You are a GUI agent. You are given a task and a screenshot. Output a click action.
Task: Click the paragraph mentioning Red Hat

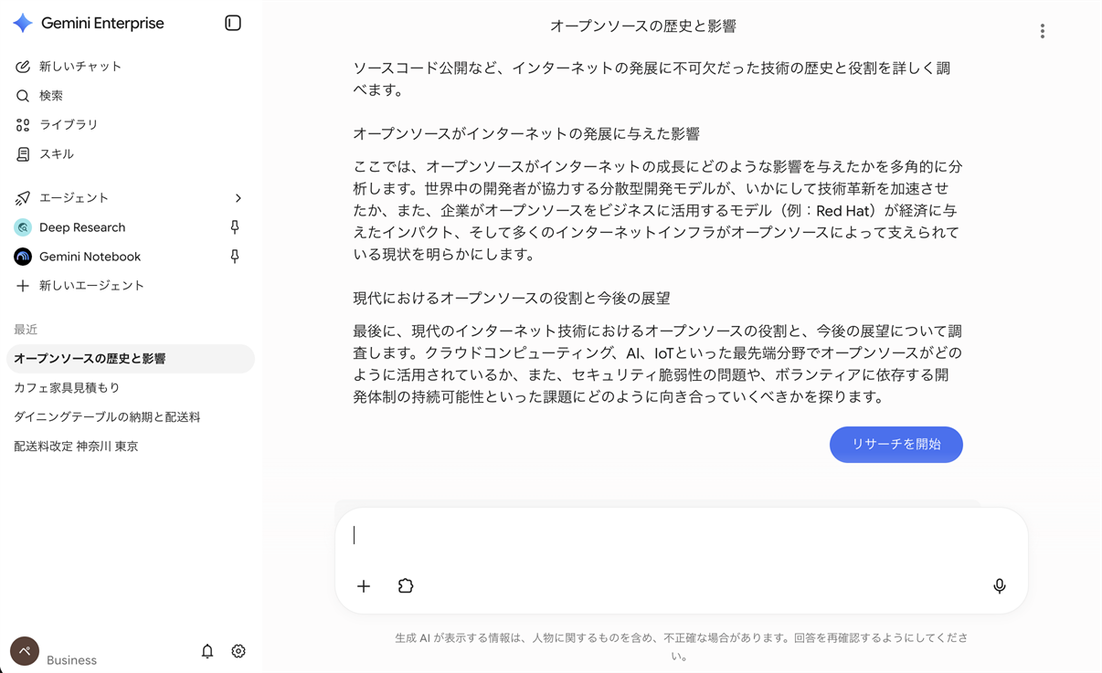pos(658,211)
